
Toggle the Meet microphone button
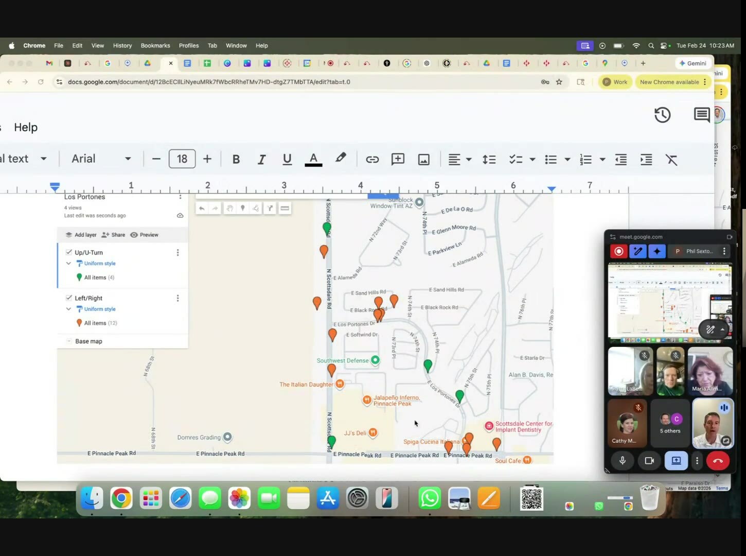coord(623,461)
